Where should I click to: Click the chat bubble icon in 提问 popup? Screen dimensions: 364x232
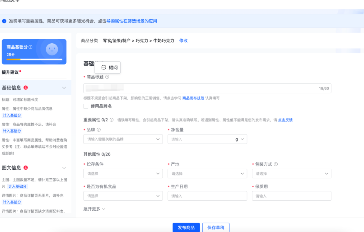coord(104,68)
